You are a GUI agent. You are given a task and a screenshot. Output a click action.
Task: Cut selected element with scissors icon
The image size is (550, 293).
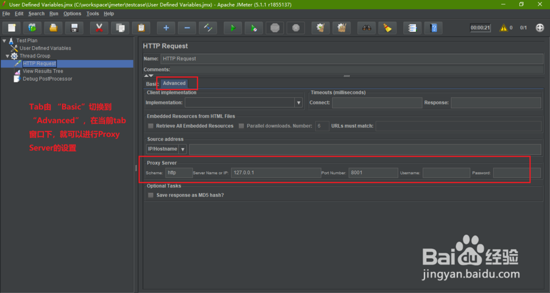pos(99,28)
